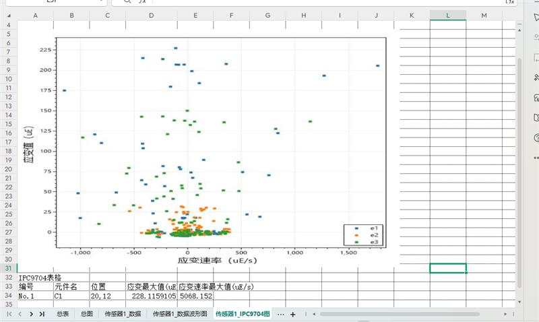Open the help question-mark icon in sidebar
539x322 pixels.
(x=536, y=137)
